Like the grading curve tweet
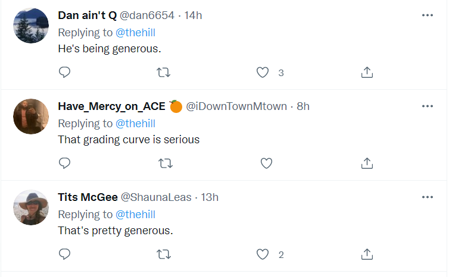Image resolution: width=449 pixels, height=277 pixels. point(266,163)
